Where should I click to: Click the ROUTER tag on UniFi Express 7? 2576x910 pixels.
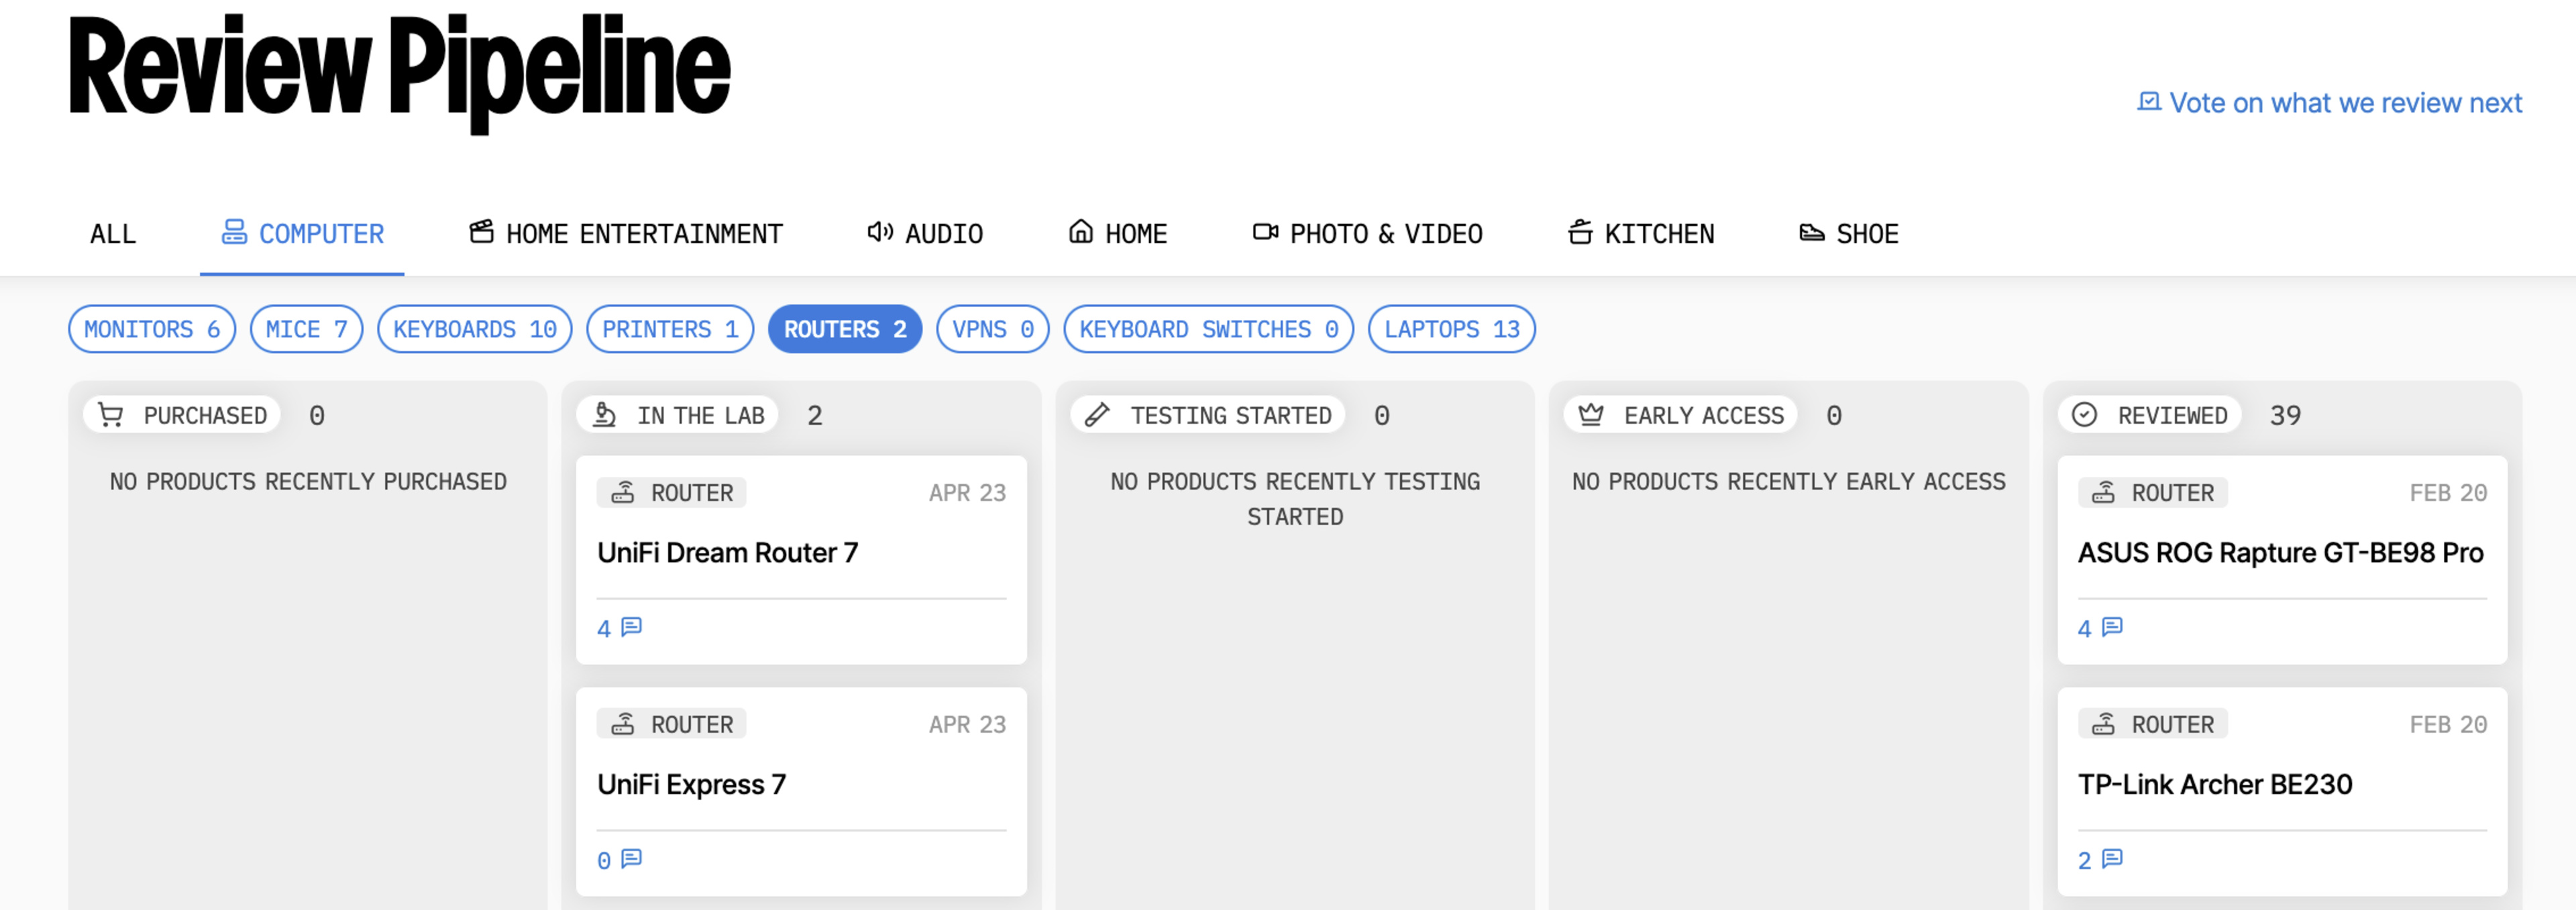[x=672, y=724]
